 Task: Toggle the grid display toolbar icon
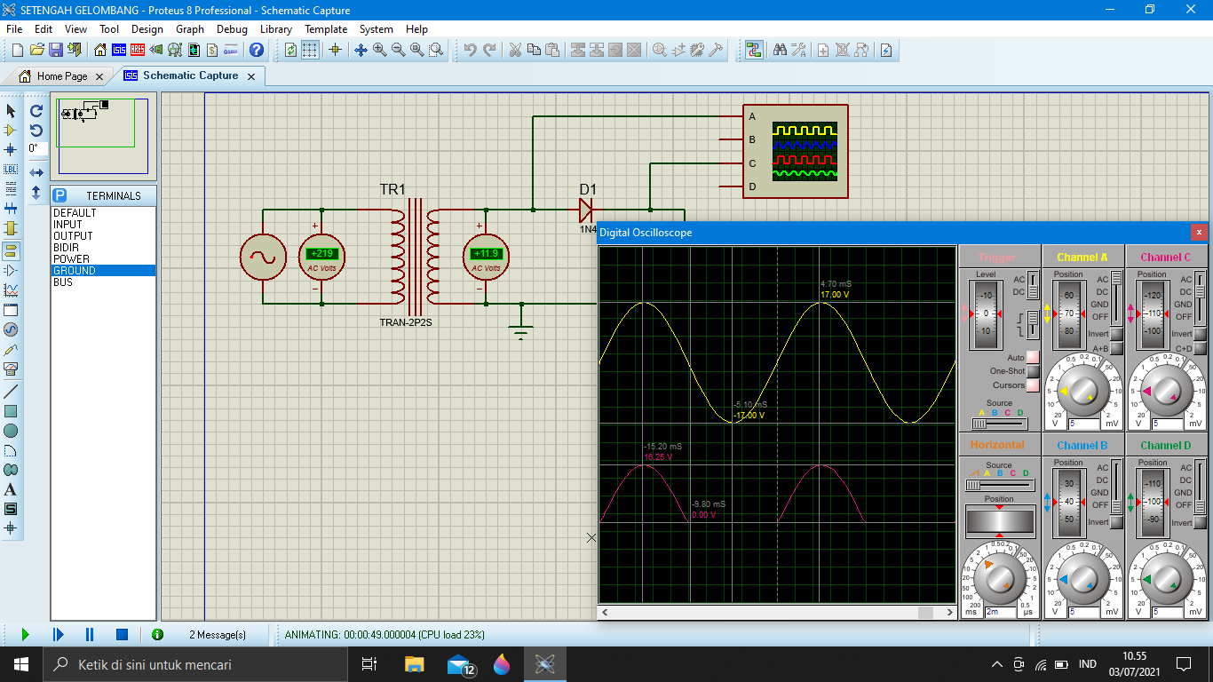(x=310, y=50)
